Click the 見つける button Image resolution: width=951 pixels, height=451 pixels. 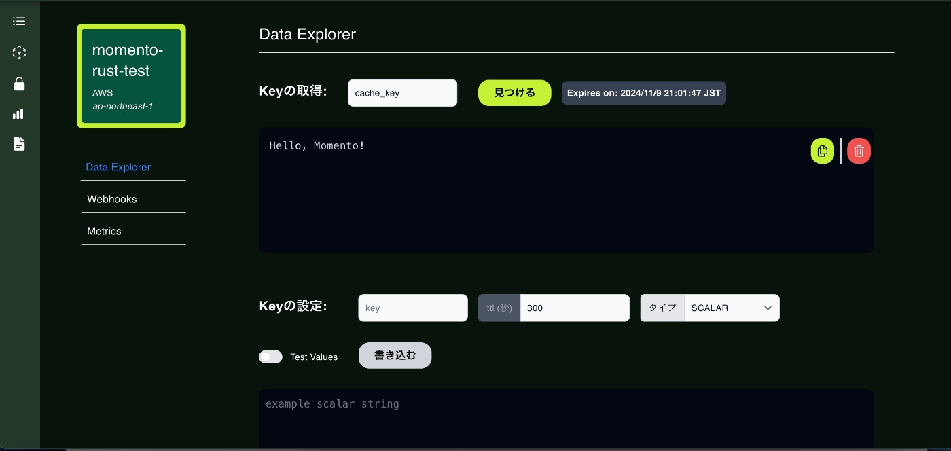point(514,93)
